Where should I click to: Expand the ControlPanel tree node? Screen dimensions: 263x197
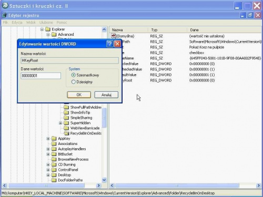point(48,170)
